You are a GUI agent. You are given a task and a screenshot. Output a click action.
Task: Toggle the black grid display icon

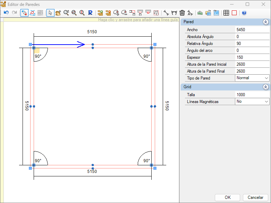226,13
